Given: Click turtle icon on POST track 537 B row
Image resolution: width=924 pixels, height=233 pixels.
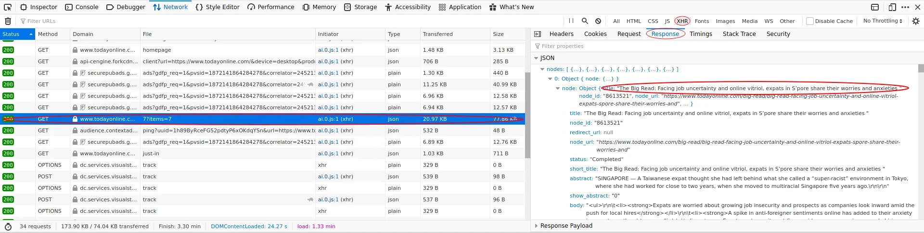Looking at the screenshot, I should [x=310, y=199].
